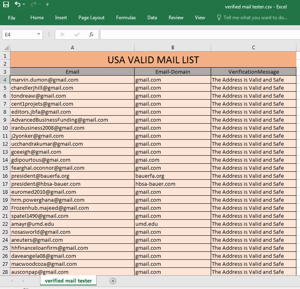Click the Save icon in Quick Access Toolbar
This screenshot has height=289, width=300.
point(6,4)
